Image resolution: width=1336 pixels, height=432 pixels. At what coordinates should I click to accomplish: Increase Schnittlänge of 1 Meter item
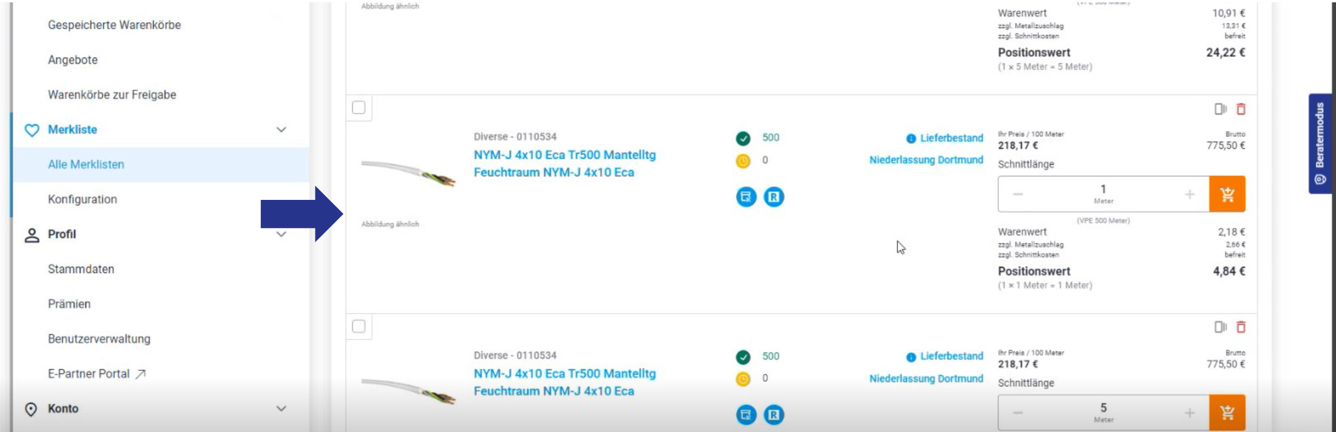[x=1189, y=194]
